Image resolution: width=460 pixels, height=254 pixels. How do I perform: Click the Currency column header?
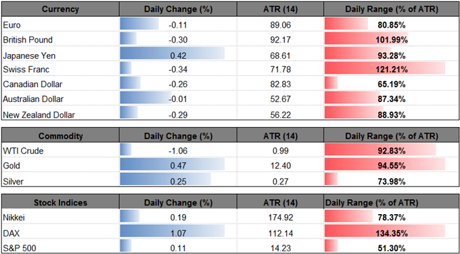pos(60,9)
